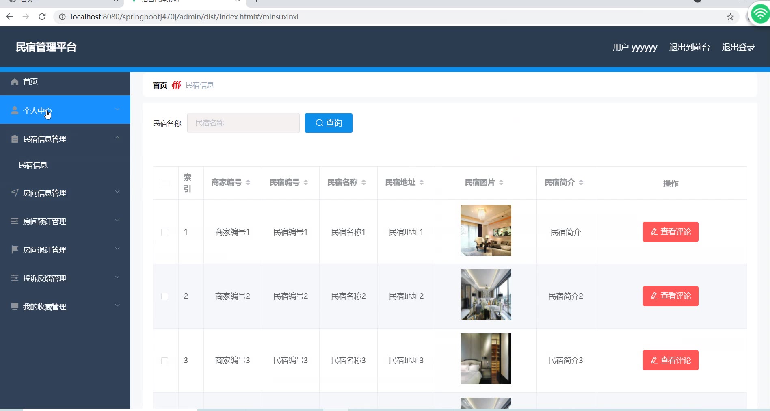Image resolution: width=770 pixels, height=411 pixels.
Task: Select 投诉反馈管理 in the sidebar
Action: point(65,278)
